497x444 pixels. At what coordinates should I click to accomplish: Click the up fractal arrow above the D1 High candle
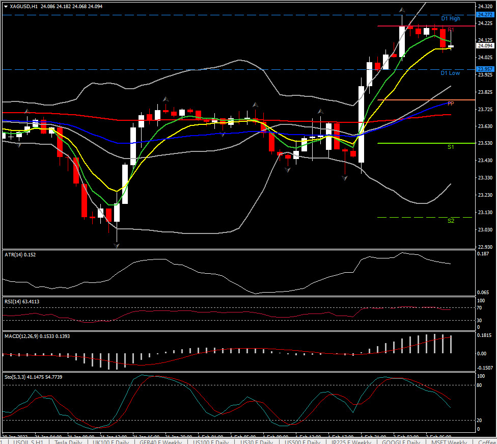(x=402, y=10)
